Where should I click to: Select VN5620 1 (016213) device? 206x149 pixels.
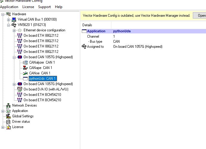point(32,25)
